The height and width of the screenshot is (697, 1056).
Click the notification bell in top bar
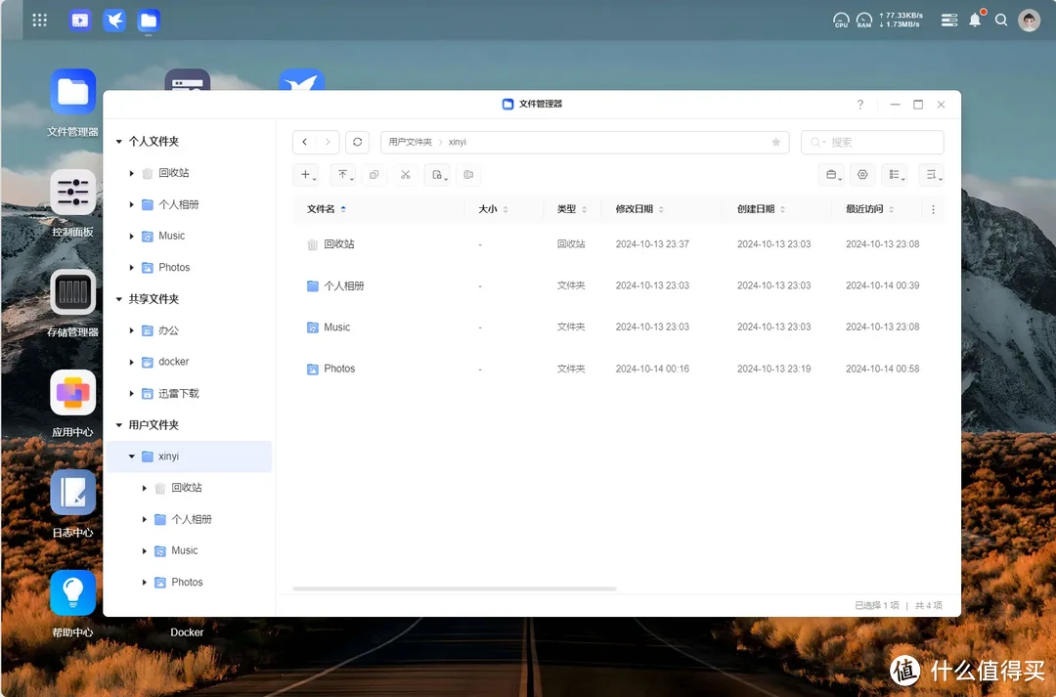[x=975, y=20]
